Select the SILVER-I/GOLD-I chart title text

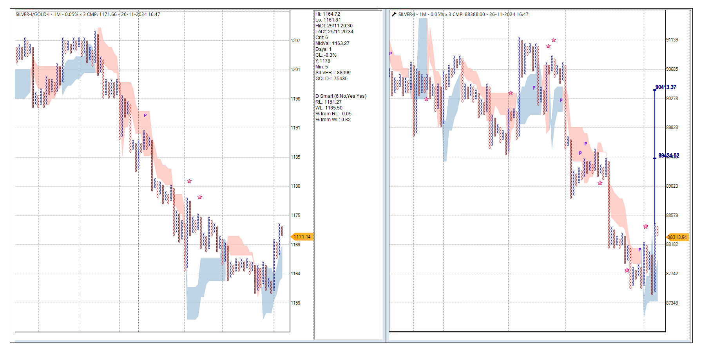[88, 14]
